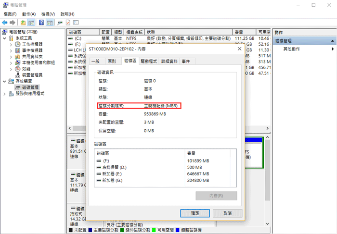Switch to the 驅動程式 tab

coord(148,62)
